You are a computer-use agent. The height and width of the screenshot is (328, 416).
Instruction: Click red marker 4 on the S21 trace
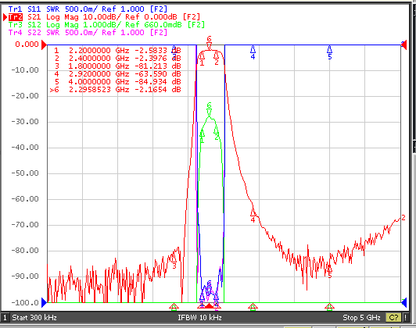[253, 215]
